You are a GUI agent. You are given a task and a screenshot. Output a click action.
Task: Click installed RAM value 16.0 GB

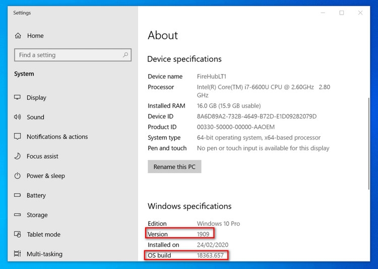coord(229,106)
